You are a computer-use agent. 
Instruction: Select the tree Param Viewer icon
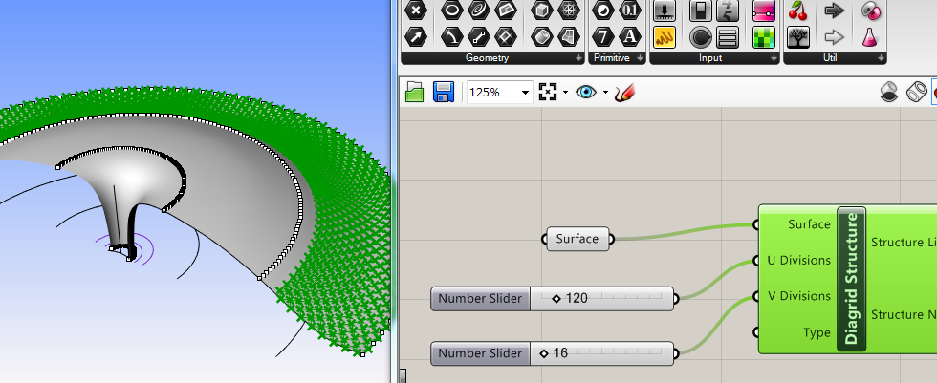point(797,37)
